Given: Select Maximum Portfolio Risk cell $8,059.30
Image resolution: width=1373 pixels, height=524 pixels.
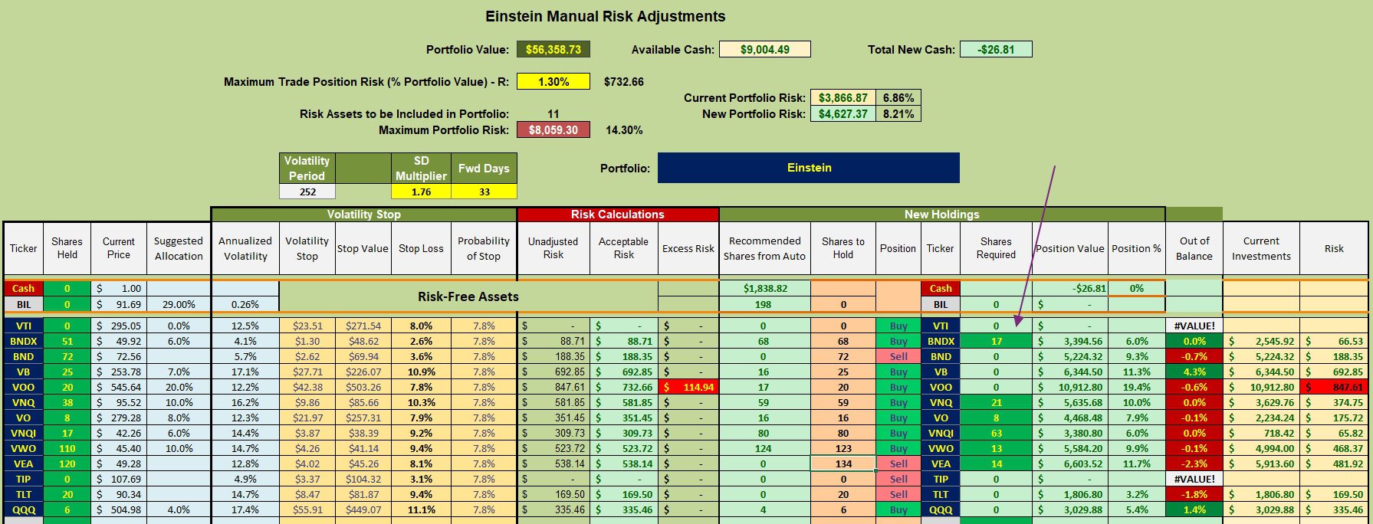Looking at the screenshot, I should [x=553, y=129].
